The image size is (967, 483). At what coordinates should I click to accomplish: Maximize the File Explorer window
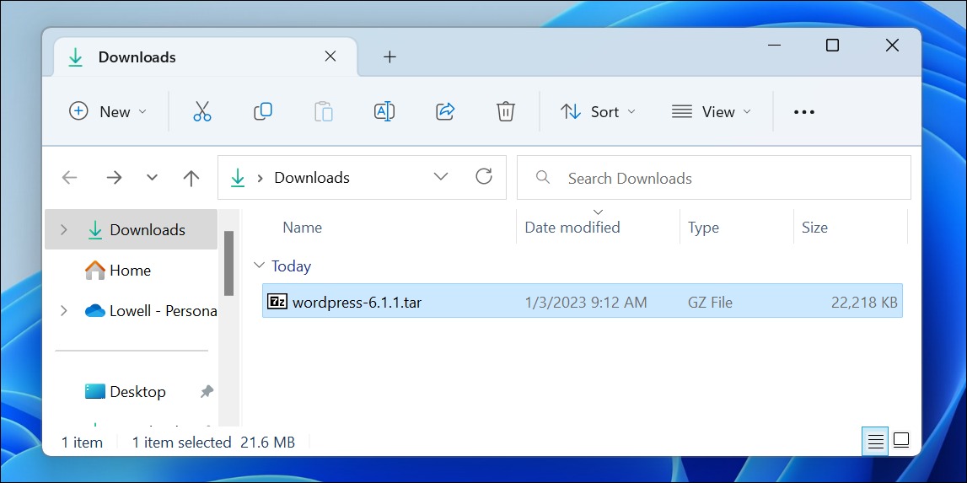point(833,45)
